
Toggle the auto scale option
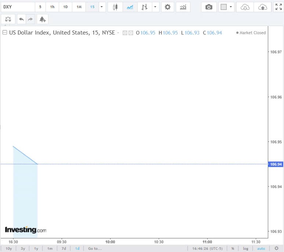pyautogui.click(x=261, y=249)
